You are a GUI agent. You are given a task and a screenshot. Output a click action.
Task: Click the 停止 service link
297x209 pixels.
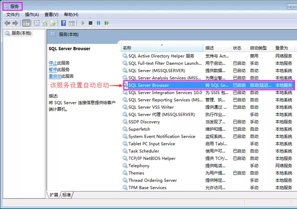[x=53, y=63]
